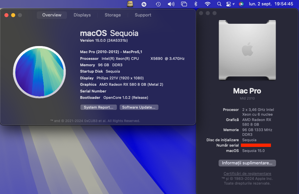Open the volume control in menu bar
This screenshot has height=194, width=299.
click(x=171, y=4)
